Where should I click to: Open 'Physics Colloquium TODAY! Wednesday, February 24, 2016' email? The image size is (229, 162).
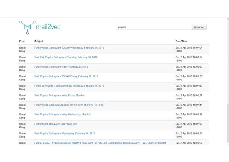pyautogui.click(x=69, y=48)
